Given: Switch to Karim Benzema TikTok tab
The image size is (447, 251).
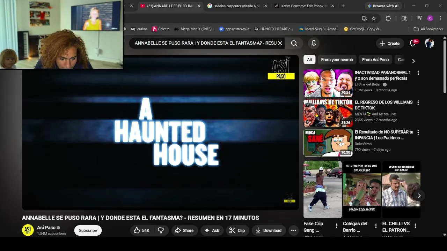Looking at the screenshot, I should [x=304, y=6].
